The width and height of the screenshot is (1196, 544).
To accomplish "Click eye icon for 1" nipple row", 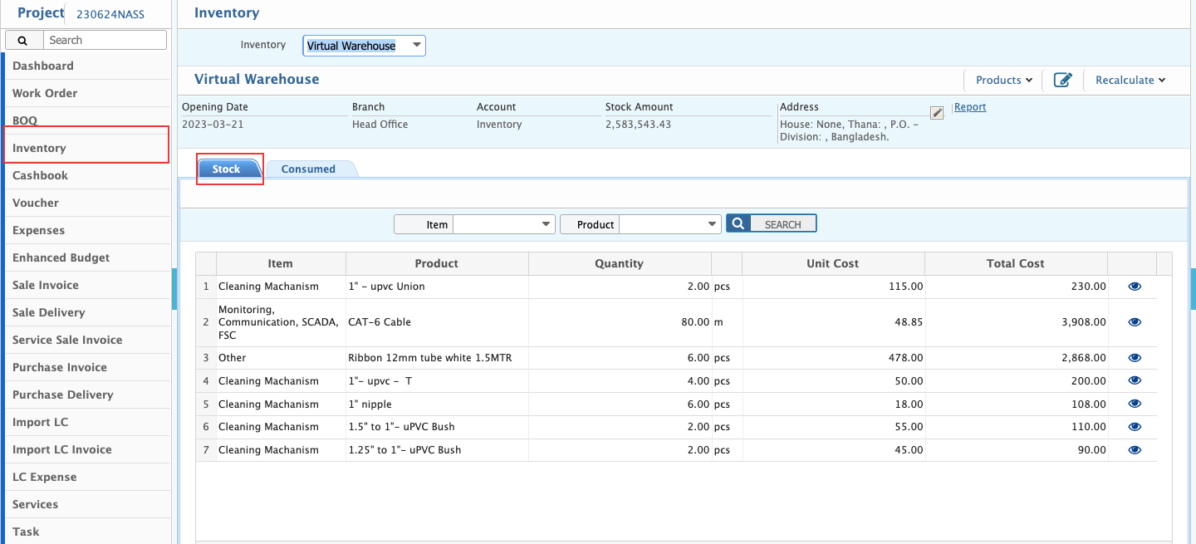I will pyautogui.click(x=1135, y=404).
